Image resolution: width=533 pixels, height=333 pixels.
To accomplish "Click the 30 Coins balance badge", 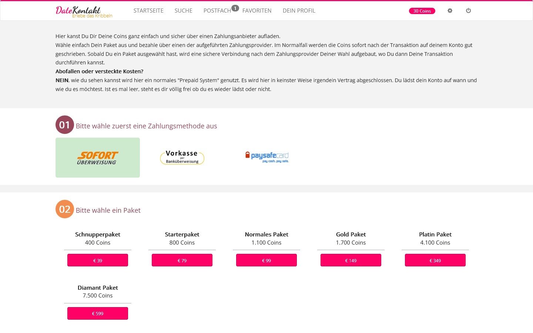I will click(422, 11).
